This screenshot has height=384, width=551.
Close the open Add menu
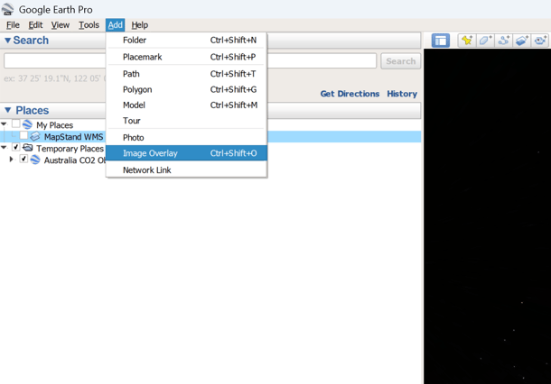[x=116, y=25]
